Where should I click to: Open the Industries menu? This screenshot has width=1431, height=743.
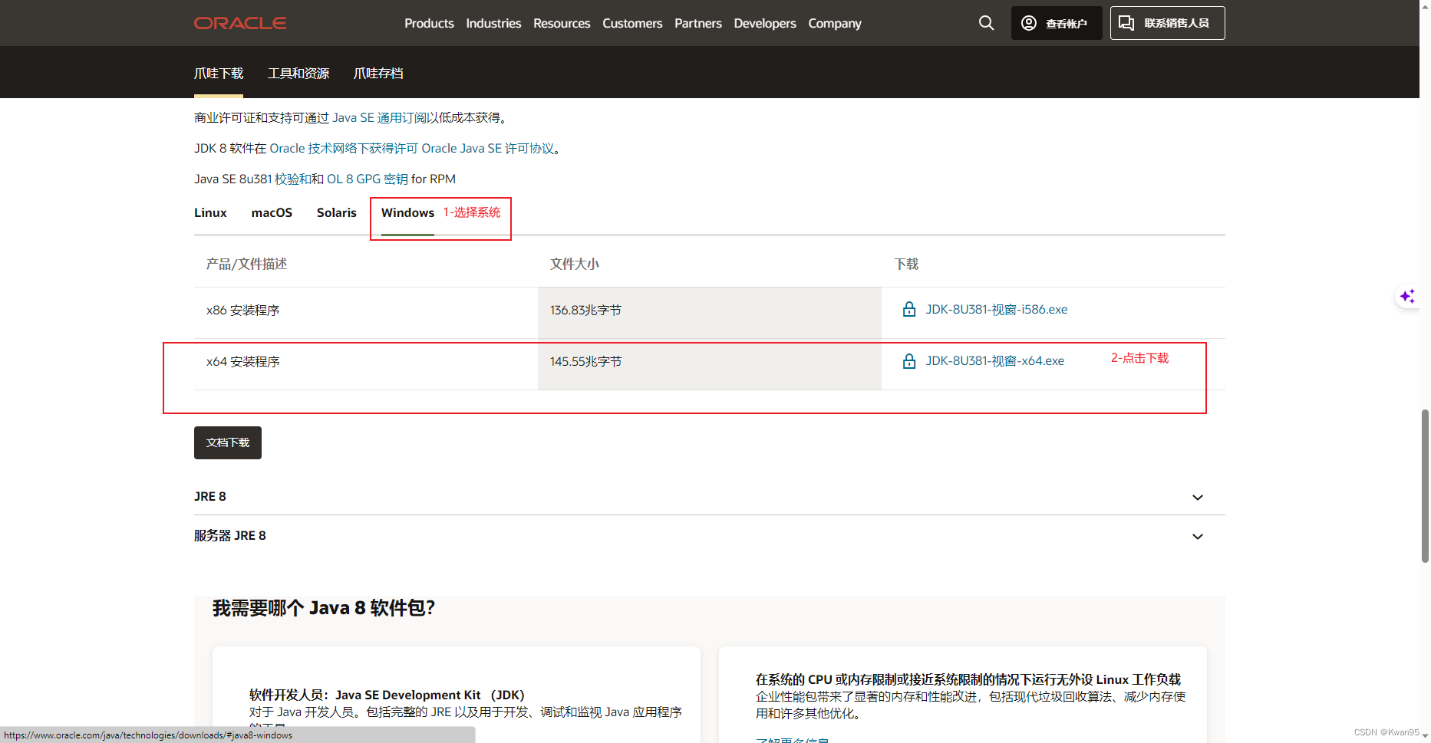tap(493, 23)
